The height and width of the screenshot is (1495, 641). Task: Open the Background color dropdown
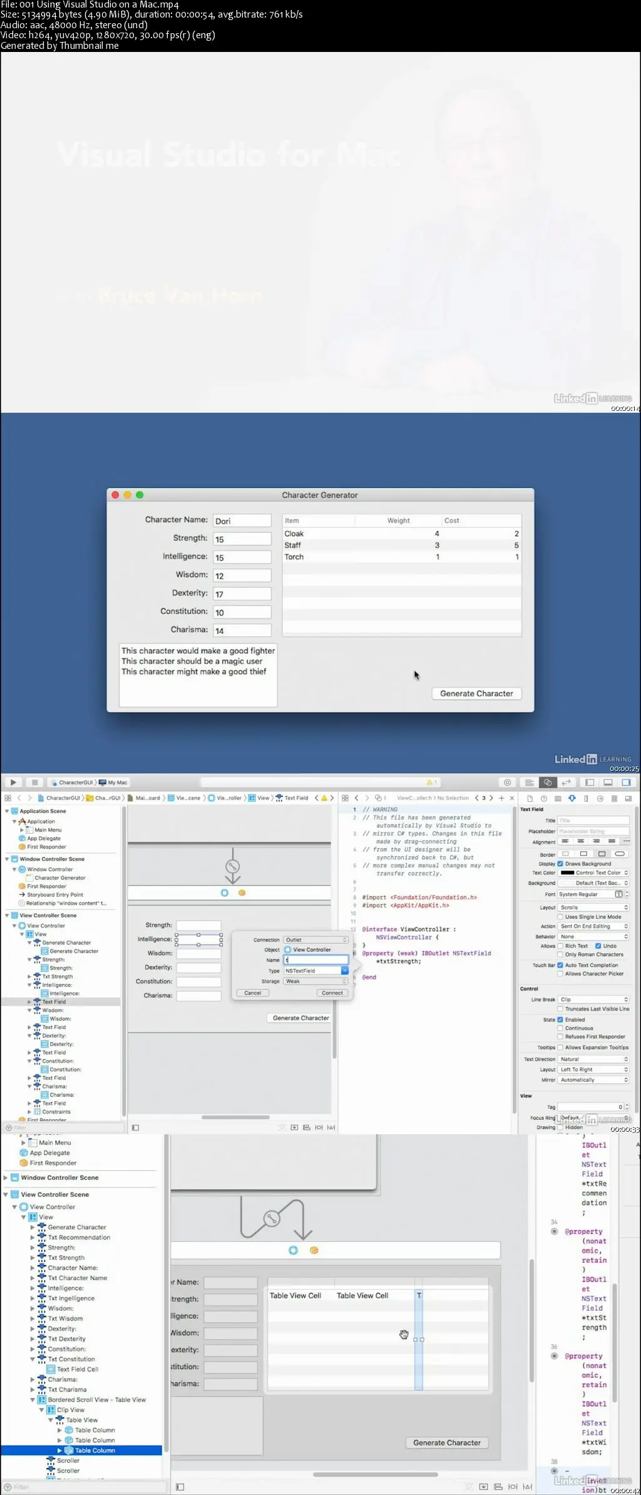[x=593, y=884]
